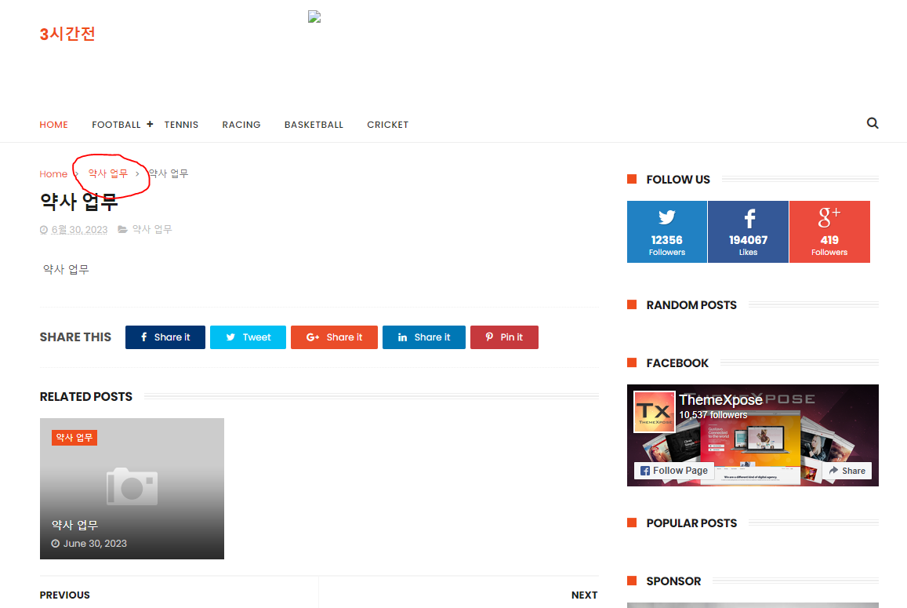Share via LinkedIn Share it button

click(x=423, y=337)
